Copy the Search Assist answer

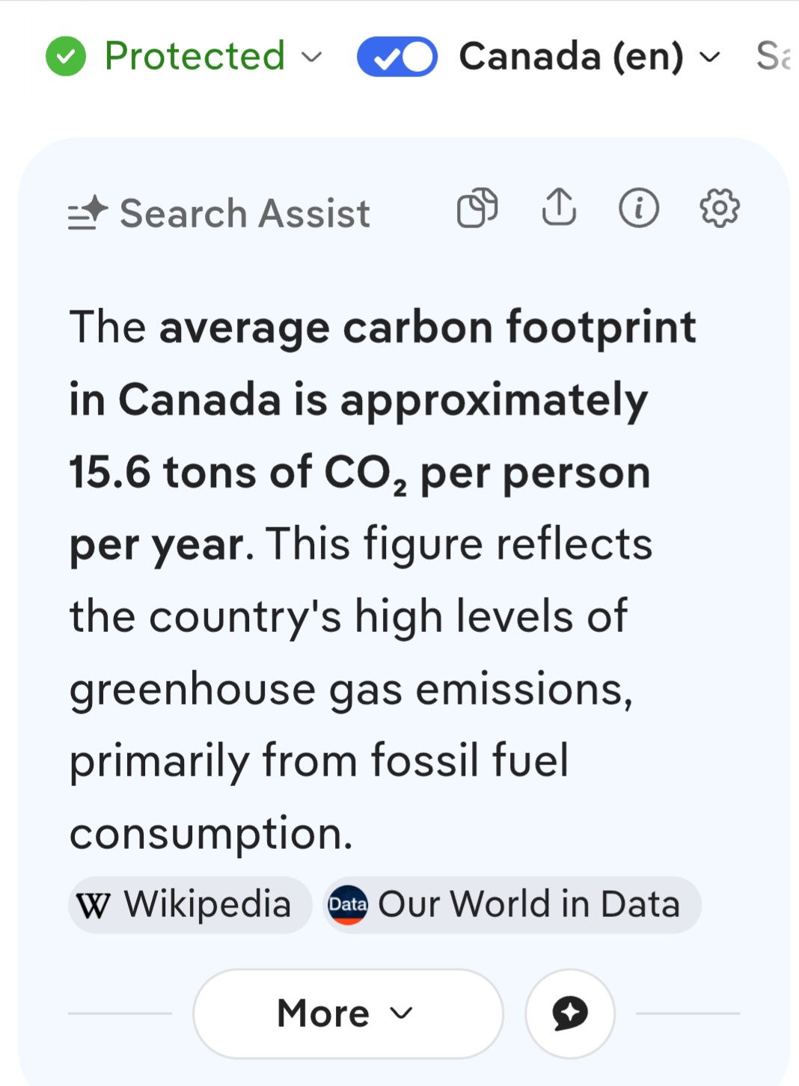(477, 208)
